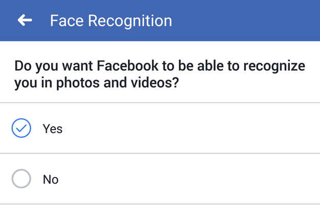The image size is (320, 216).
Task: Click the Face Recognition header title
Action: click(111, 21)
